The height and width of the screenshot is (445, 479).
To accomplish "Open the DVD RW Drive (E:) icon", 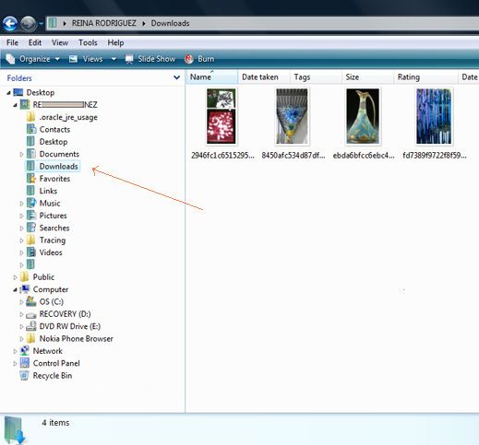I will pyautogui.click(x=30, y=326).
